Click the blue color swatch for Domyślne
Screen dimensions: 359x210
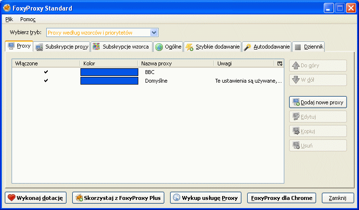(109, 81)
